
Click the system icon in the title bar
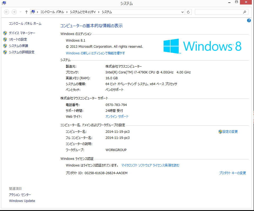point(4,3)
